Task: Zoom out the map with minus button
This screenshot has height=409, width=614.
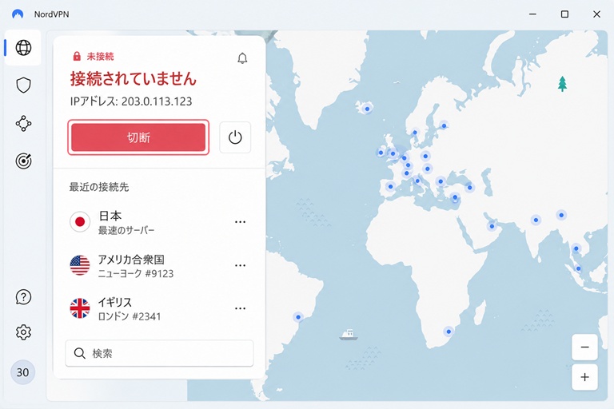Action: pos(584,347)
